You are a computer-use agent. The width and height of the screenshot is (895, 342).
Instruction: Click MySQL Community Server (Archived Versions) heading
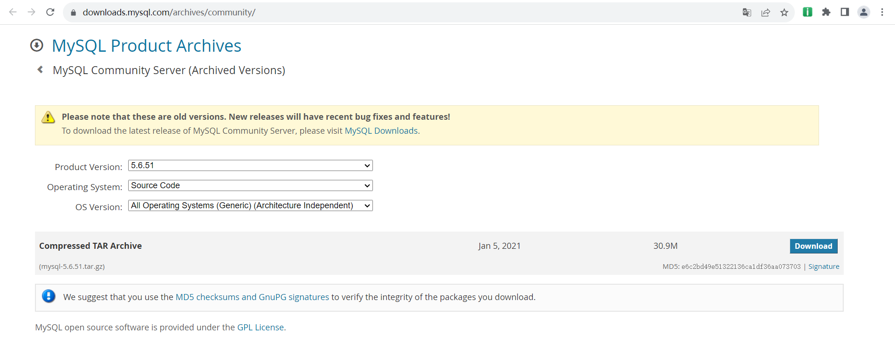[x=169, y=70]
